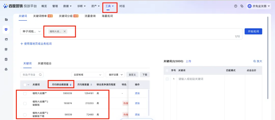Image resolution: width=275 pixels, height=120 pixels.
Task: Switch to the 关键词榜单 tab
Action: click(40, 16)
